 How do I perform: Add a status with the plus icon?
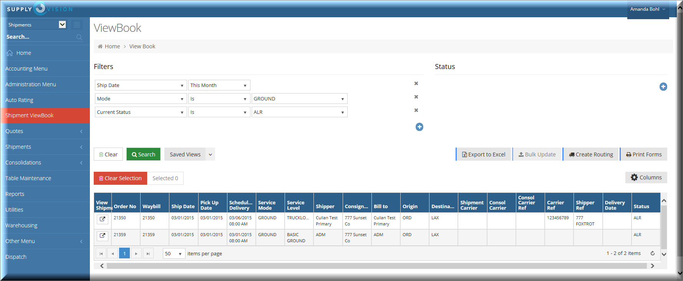tap(663, 87)
